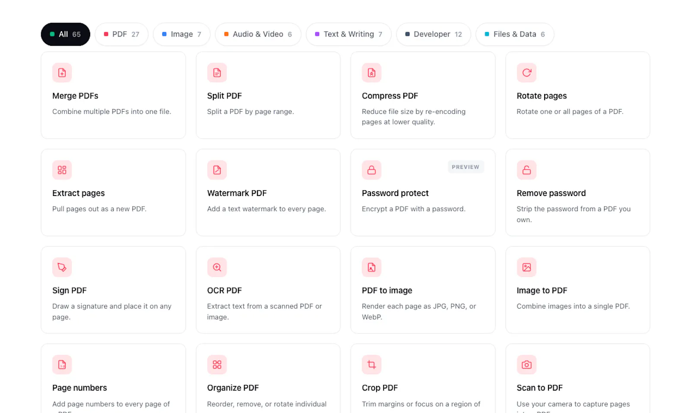
Task: Open the Text & Writing category
Action: point(349,34)
